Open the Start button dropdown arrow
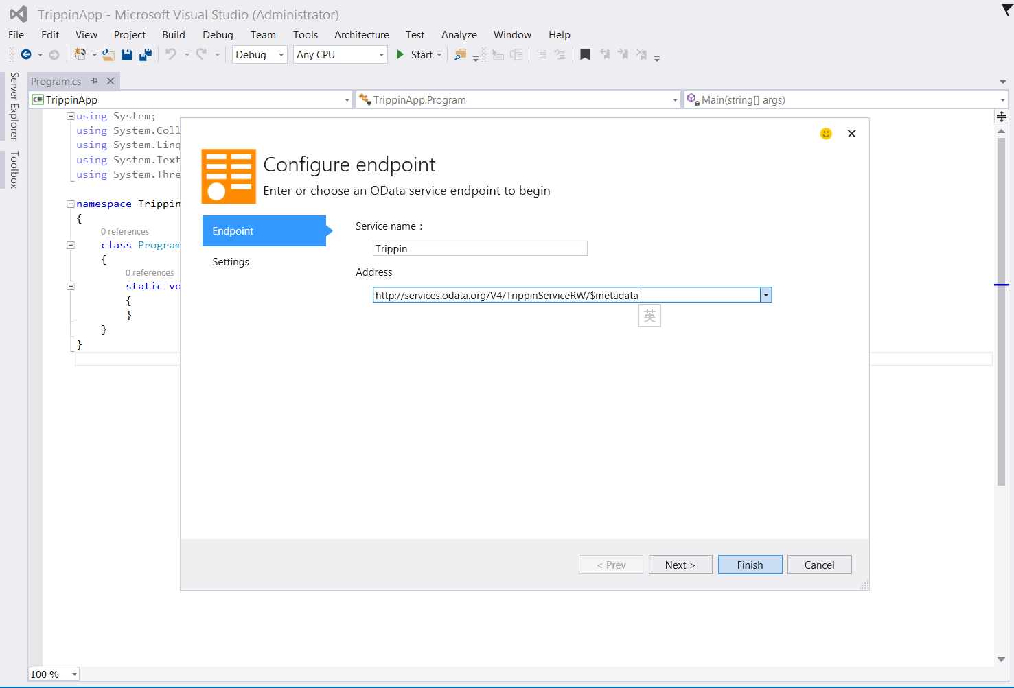The width and height of the screenshot is (1014, 688). pyautogui.click(x=439, y=55)
